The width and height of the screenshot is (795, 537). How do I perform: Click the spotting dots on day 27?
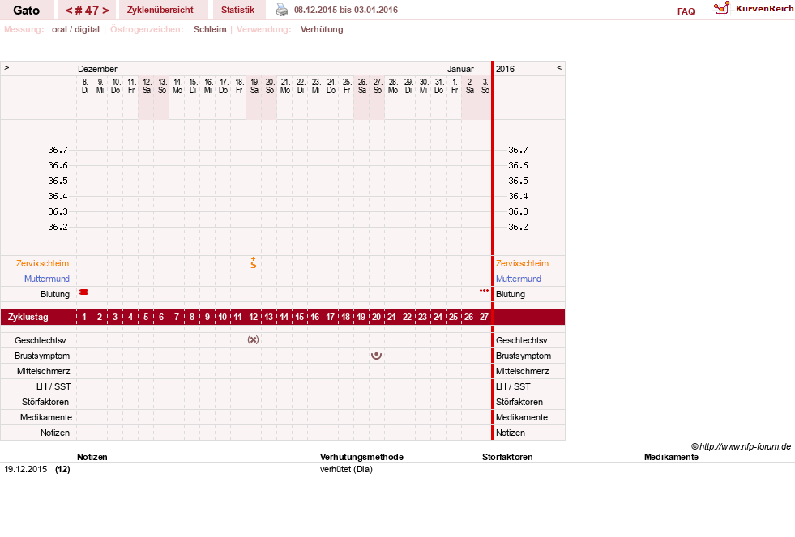point(484,290)
